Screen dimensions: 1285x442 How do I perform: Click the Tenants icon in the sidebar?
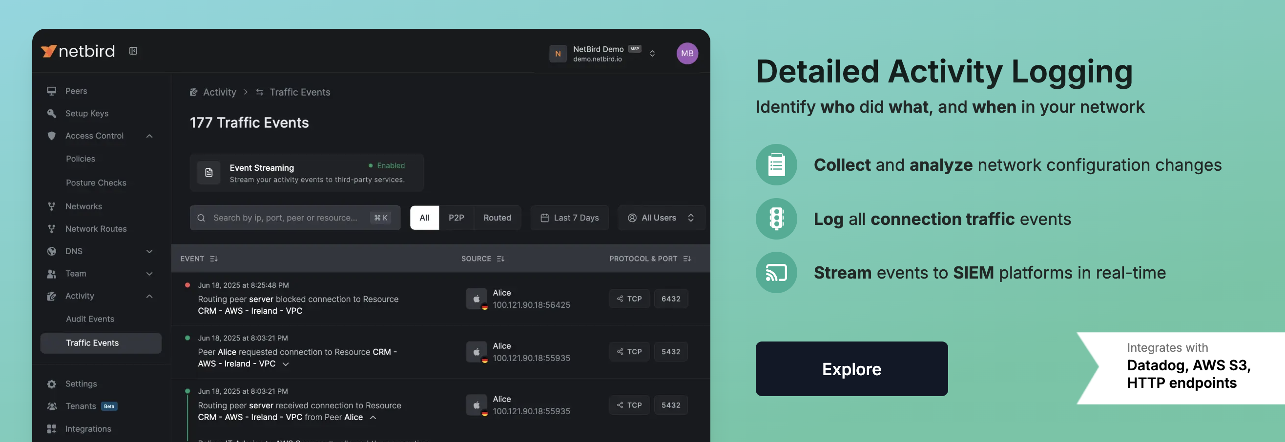(x=51, y=406)
